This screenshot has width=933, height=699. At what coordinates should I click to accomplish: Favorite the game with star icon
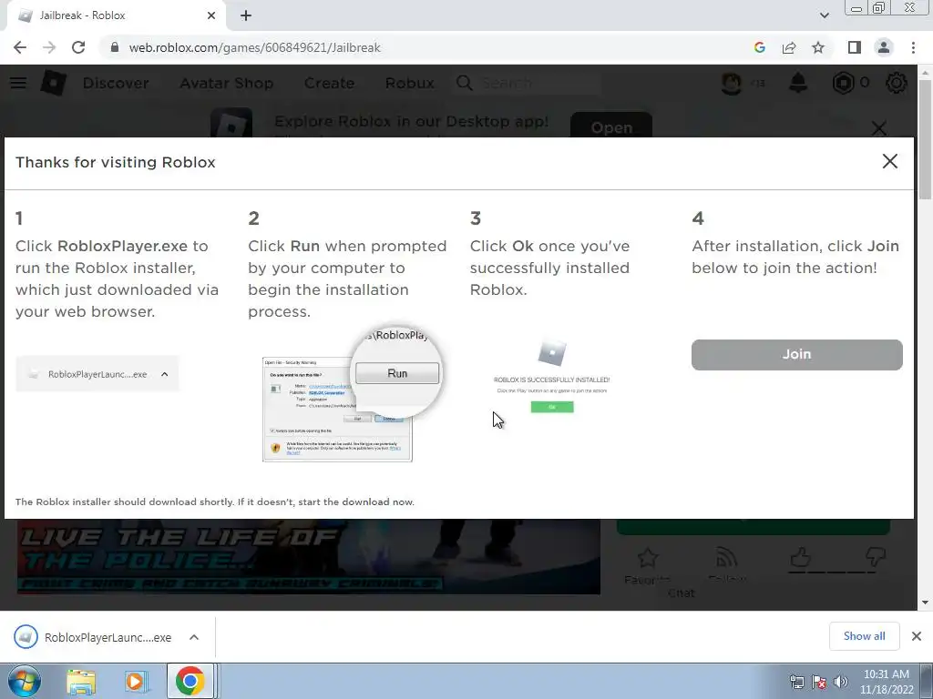[x=648, y=558]
